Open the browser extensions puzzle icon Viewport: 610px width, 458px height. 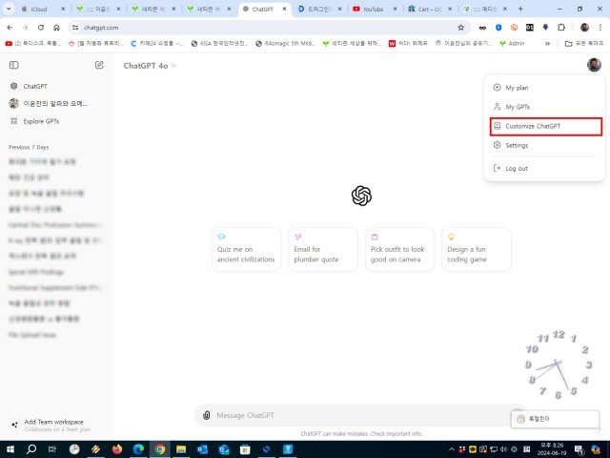click(561, 28)
